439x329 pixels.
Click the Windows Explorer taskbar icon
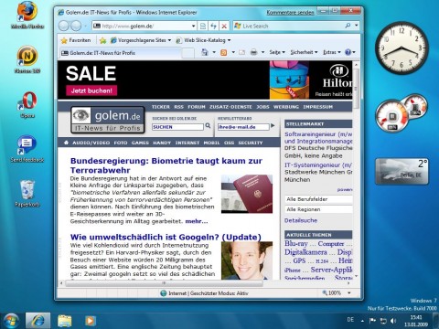pyautogui.click(x=65, y=321)
